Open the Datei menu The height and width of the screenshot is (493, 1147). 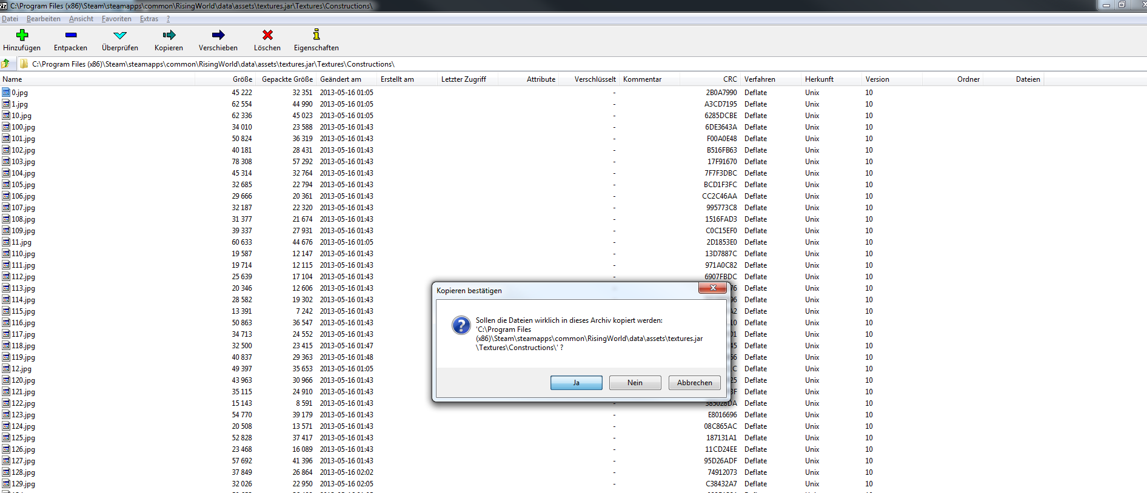[10, 19]
